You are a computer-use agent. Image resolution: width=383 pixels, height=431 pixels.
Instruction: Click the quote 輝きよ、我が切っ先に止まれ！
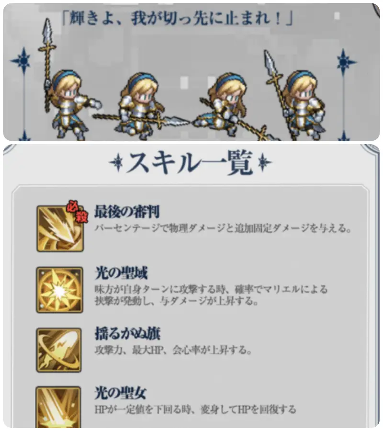point(178,19)
